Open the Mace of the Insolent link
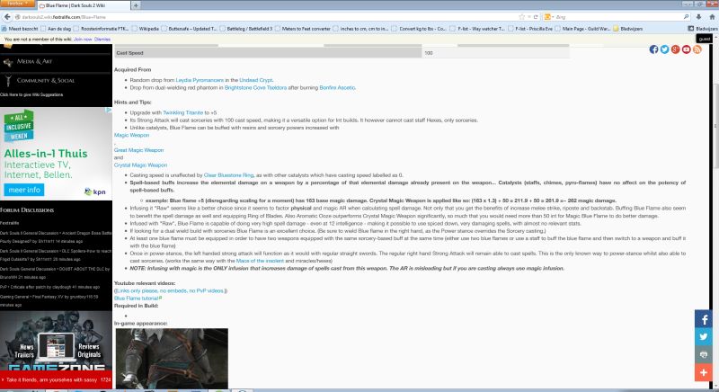Image resolution: width=719 pixels, height=392 pixels. pyautogui.click(x=260, y=261)
